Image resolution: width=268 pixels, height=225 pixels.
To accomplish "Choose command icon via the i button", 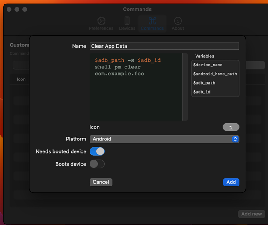I will click(231, 127).
